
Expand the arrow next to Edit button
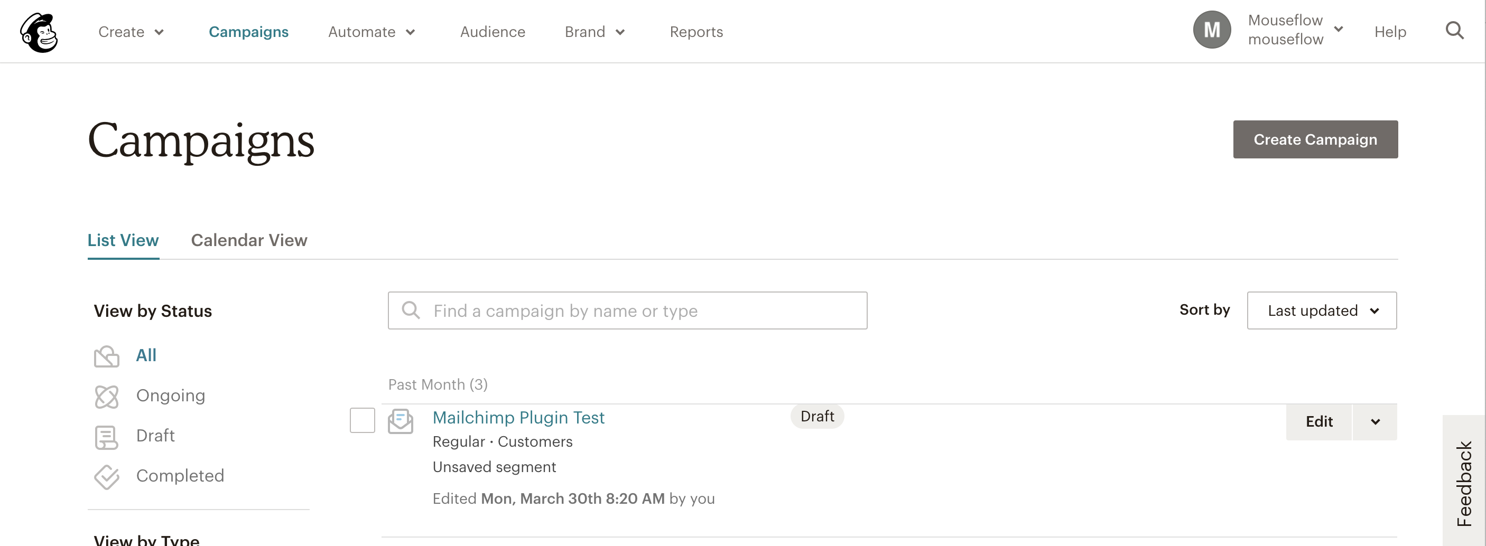(x=1374, y=421)
